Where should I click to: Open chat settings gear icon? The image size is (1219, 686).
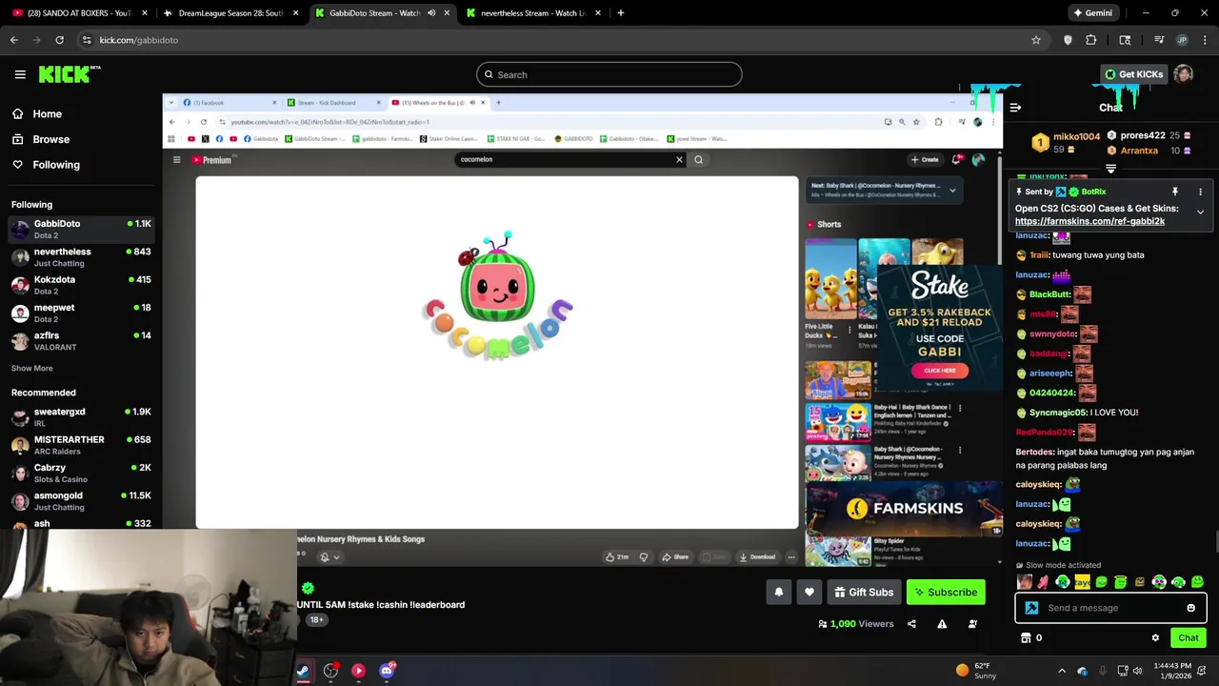point(1155,638)
